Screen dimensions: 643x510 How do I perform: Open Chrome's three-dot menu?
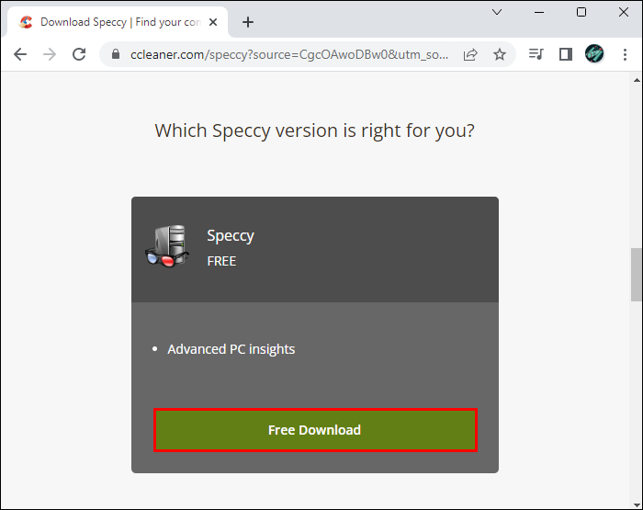(623, 54)
